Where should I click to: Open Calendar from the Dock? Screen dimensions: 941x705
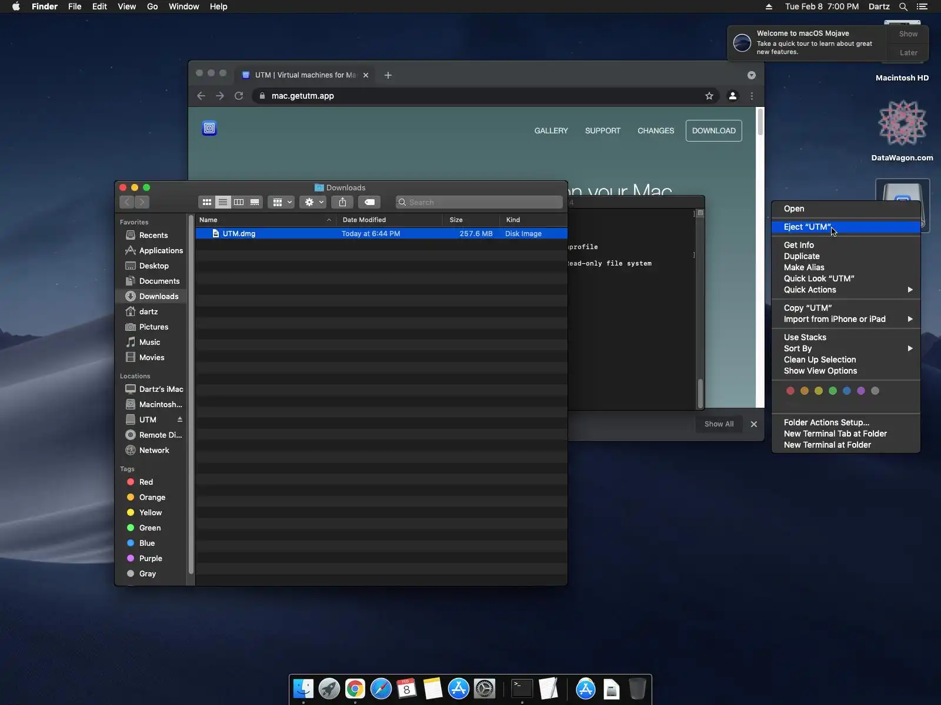[x=407, y=689]
